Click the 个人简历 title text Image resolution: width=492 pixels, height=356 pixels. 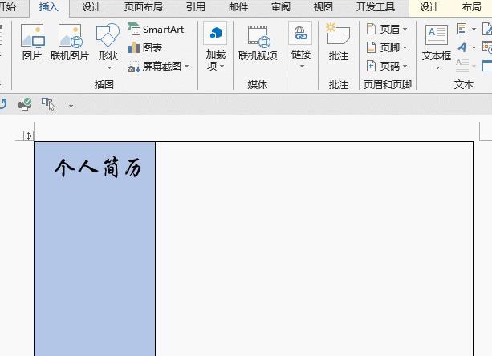(x=98, y=168)
